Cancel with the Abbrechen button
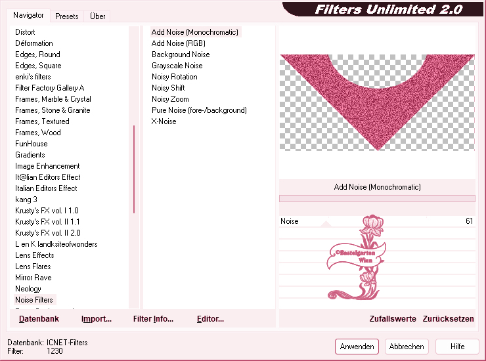The image size is (486, 361). click(407, 347)
